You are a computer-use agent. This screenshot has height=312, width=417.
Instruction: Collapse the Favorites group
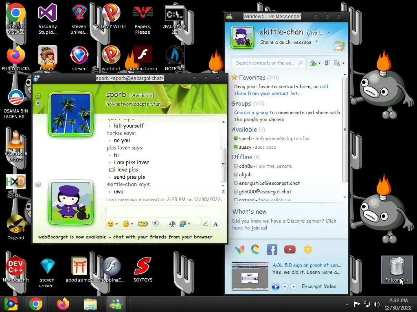(x=252, y=78)
